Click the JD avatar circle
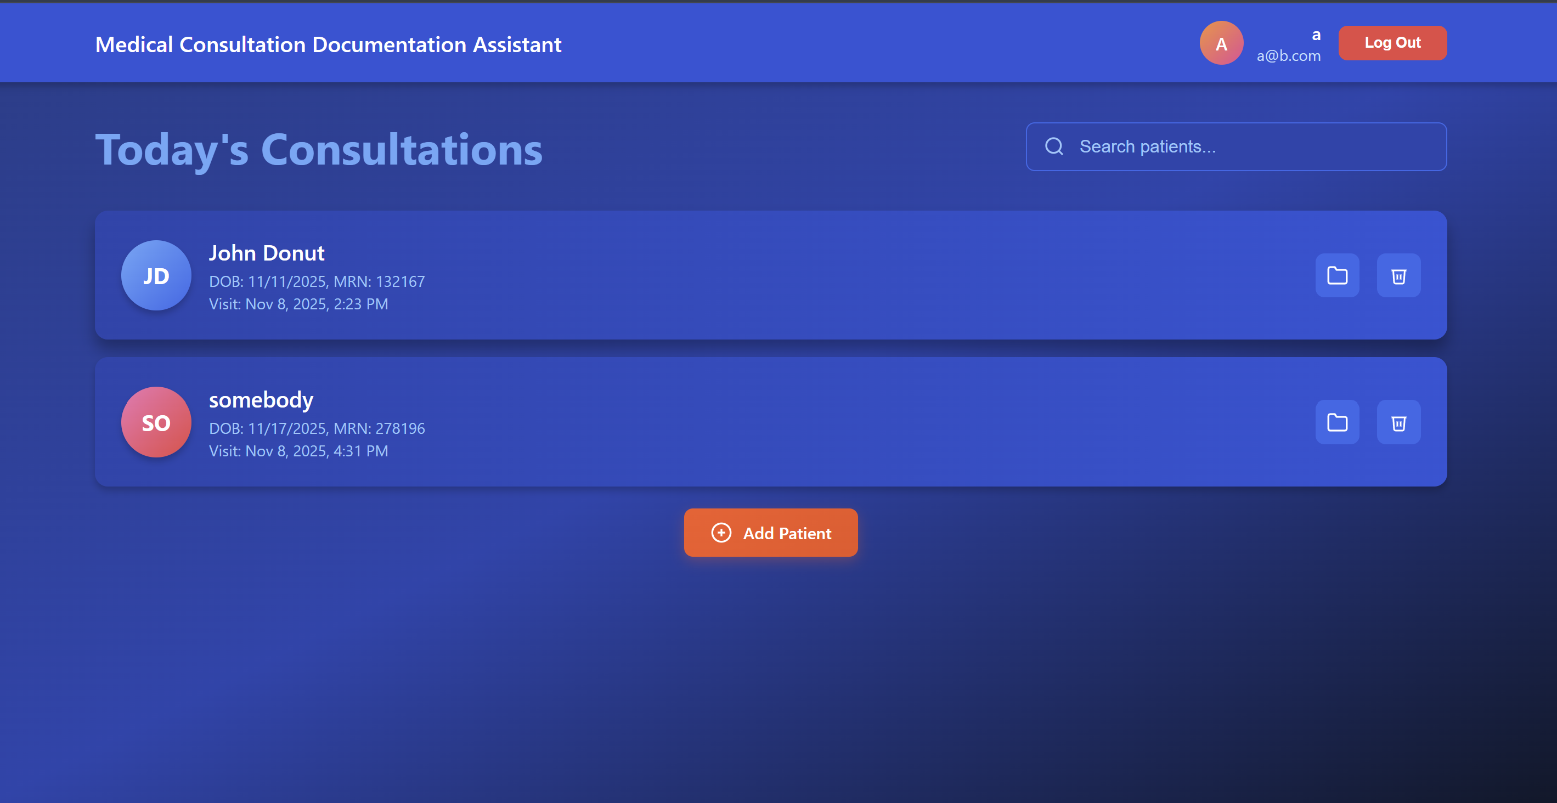 pyautogui.click(x=156, y=275)
